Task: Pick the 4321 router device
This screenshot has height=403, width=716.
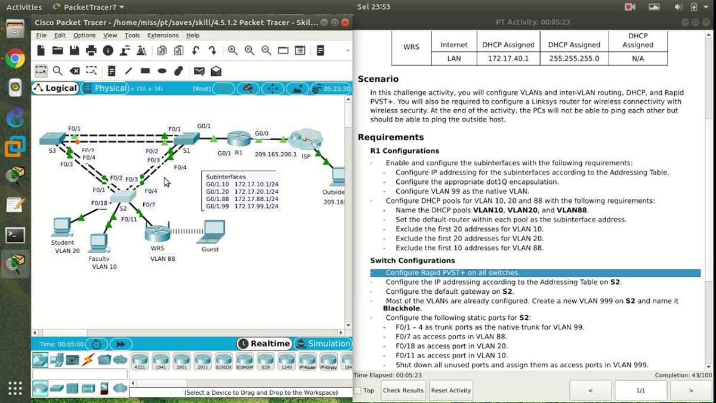Action: [x=140, y=361]
